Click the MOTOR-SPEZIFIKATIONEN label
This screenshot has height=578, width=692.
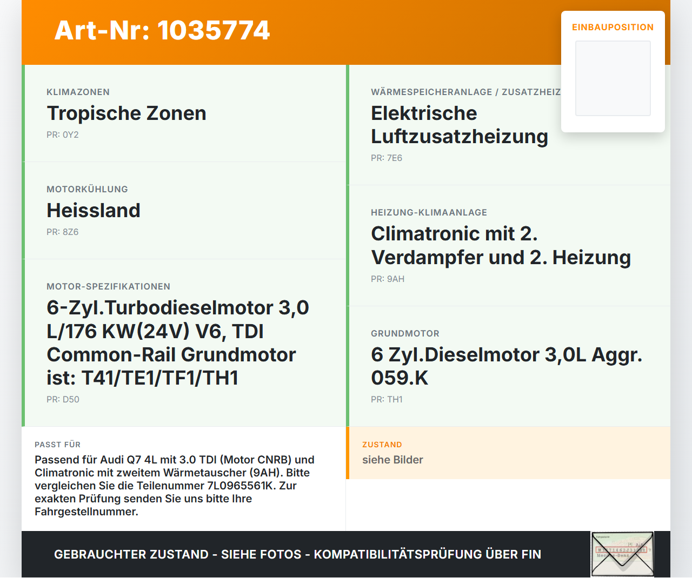point(108,287)
